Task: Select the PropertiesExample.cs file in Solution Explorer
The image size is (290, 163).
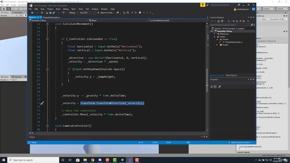Action: [234, 42]
